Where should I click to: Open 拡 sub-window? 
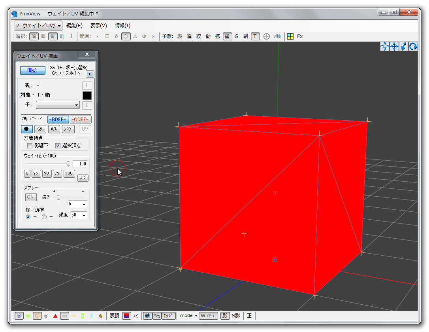pos(218,36)
